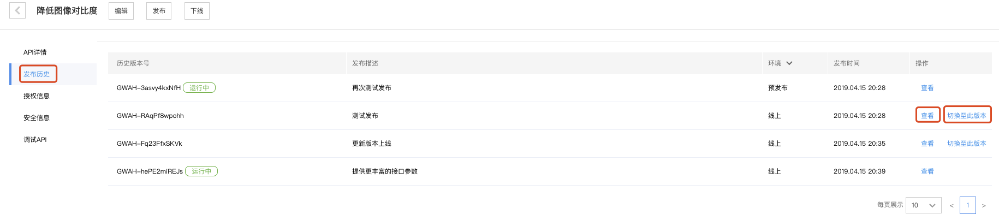The height and width of the screenshot is (220, 999).
Task: Open the API详情 sidebar tab
Action: click(x=35, y=52)
